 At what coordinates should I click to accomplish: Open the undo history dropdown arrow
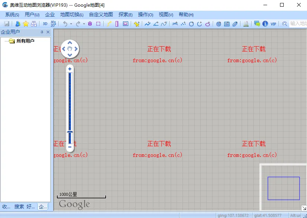(x=71, y=24)
